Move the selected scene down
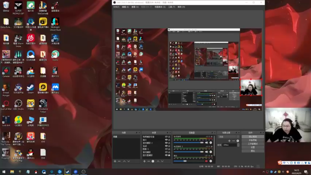The height and width of the screenshot is (175, 311). pyautogui.click(x=129, y=161)
